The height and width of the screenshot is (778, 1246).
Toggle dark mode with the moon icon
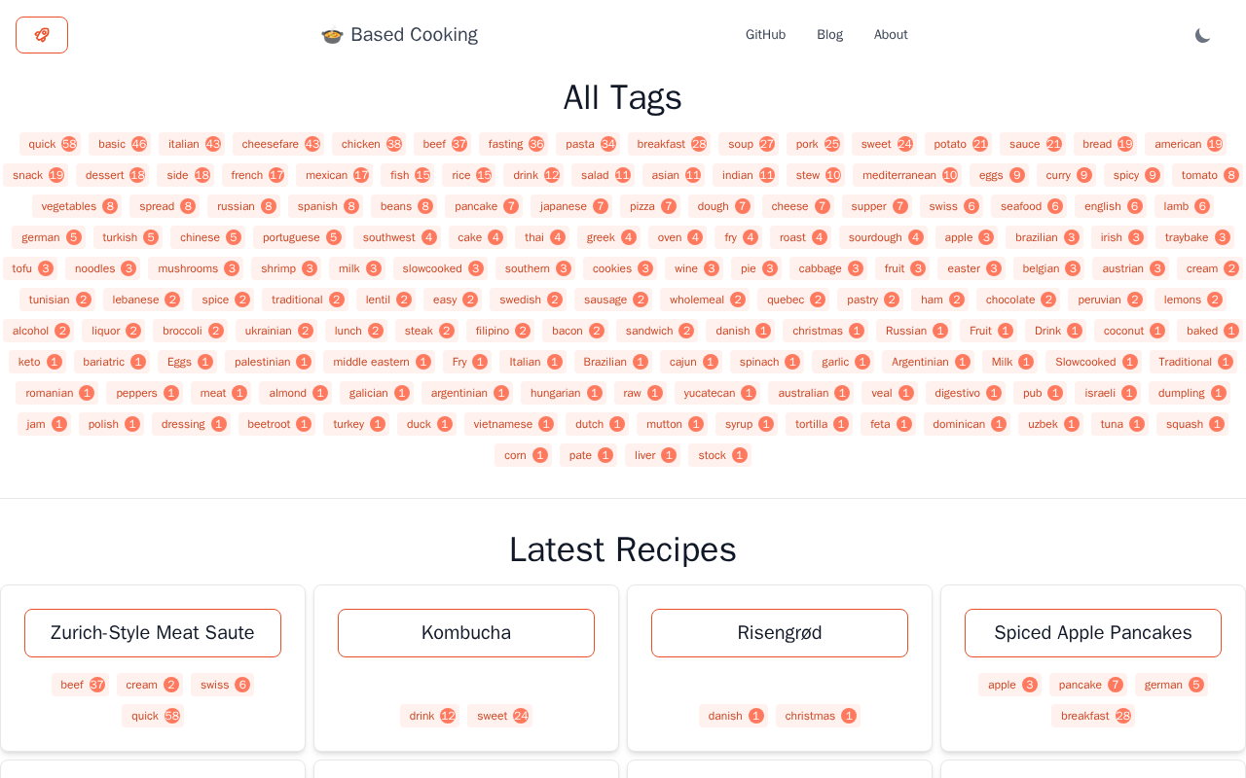pyautogui.click(x=1203, y=35)
